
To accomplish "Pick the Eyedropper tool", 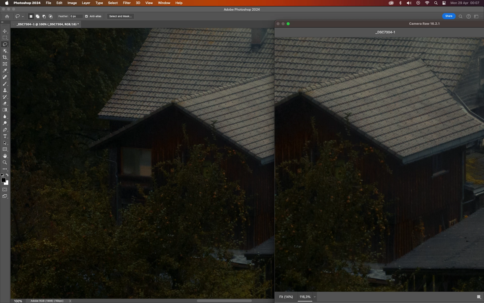I will pos(5,71).
